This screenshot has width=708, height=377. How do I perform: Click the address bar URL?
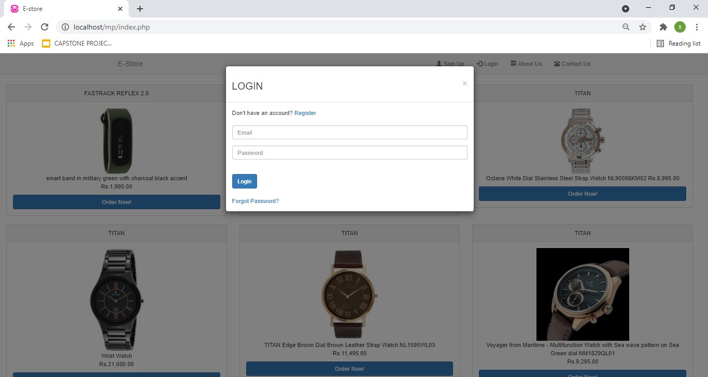[x=111, y=27]
